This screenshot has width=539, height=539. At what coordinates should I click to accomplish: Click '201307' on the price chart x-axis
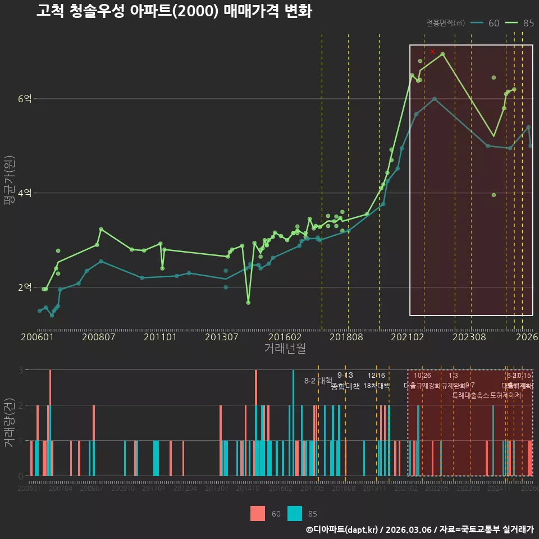coord(221,337)
